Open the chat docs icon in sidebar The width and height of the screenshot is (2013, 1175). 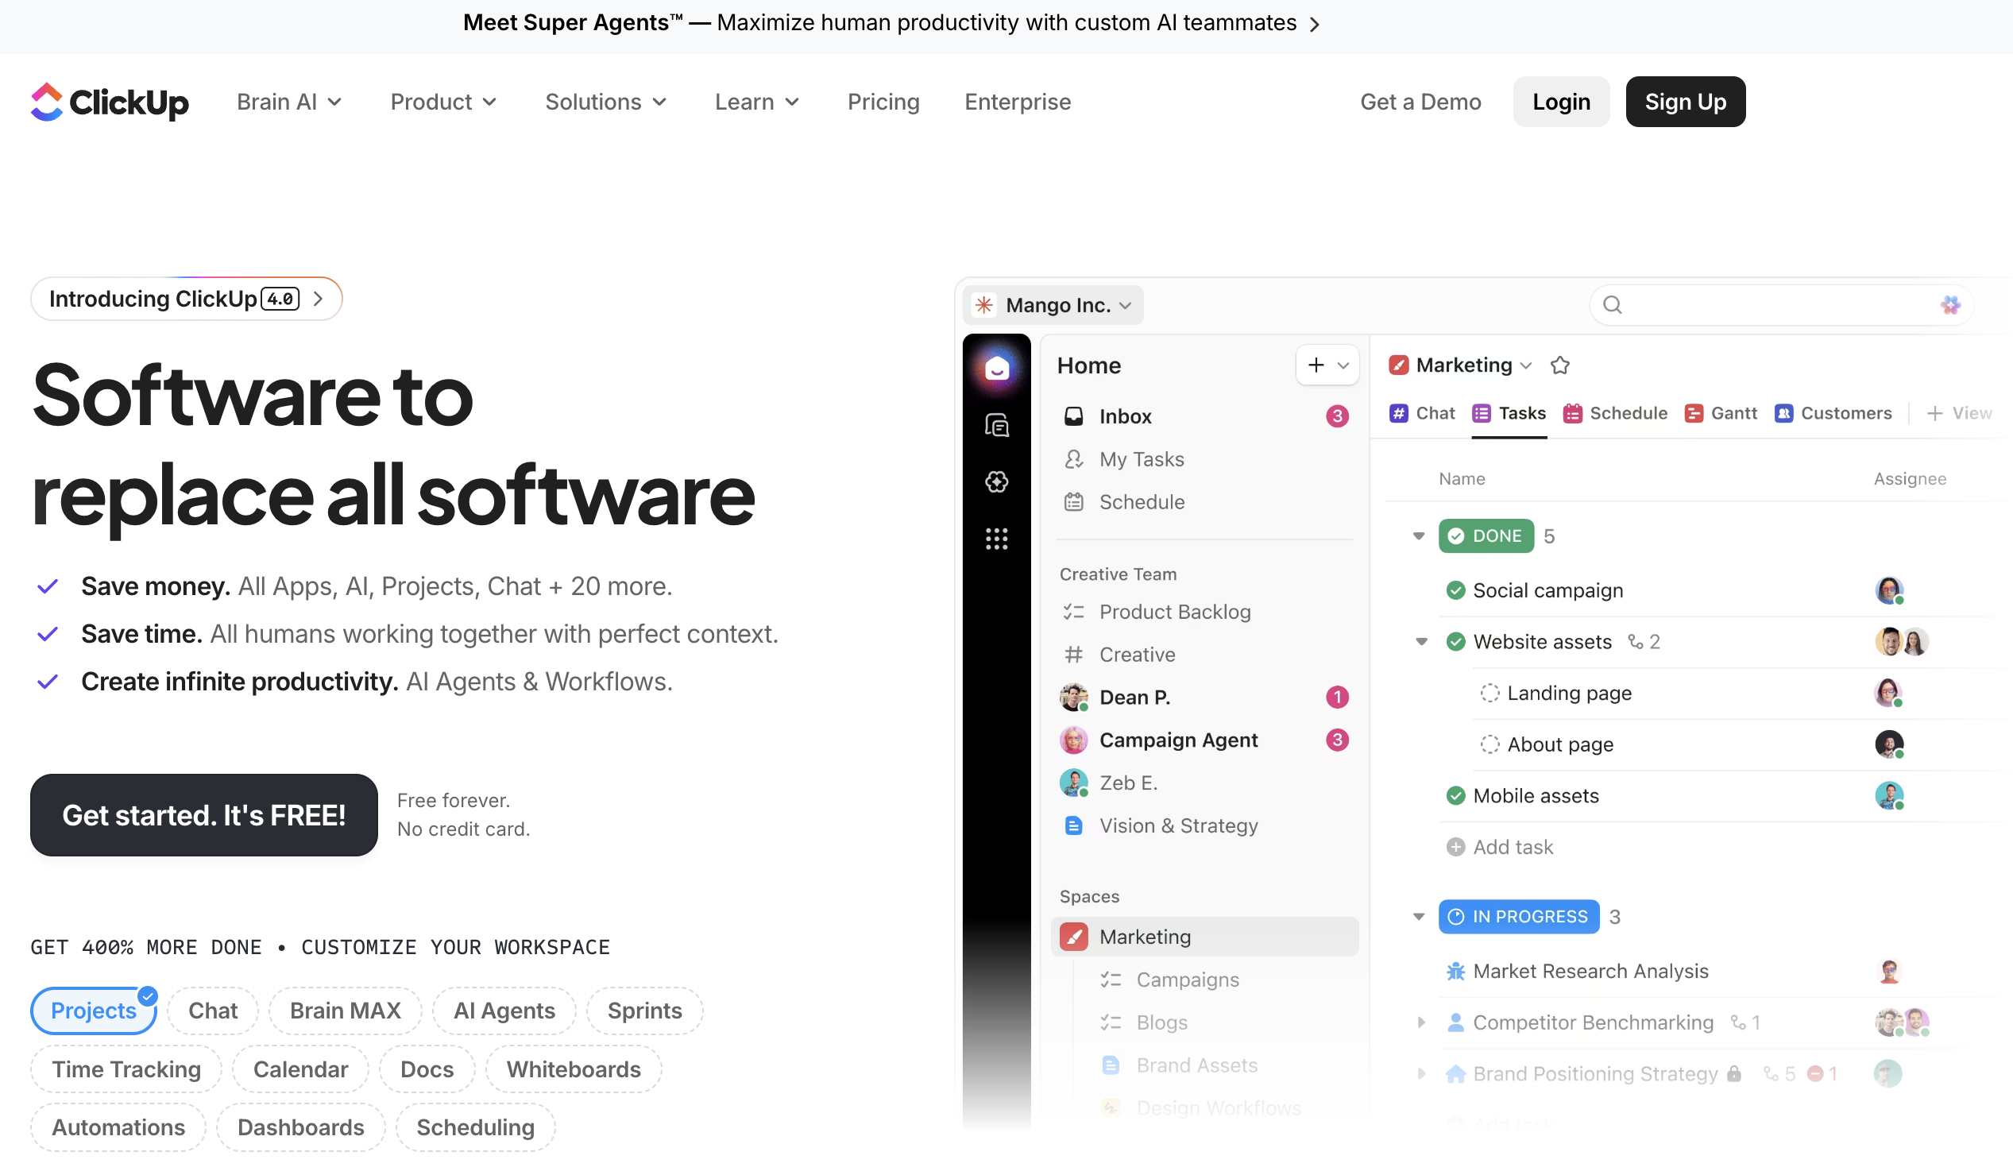coord(996,426)
